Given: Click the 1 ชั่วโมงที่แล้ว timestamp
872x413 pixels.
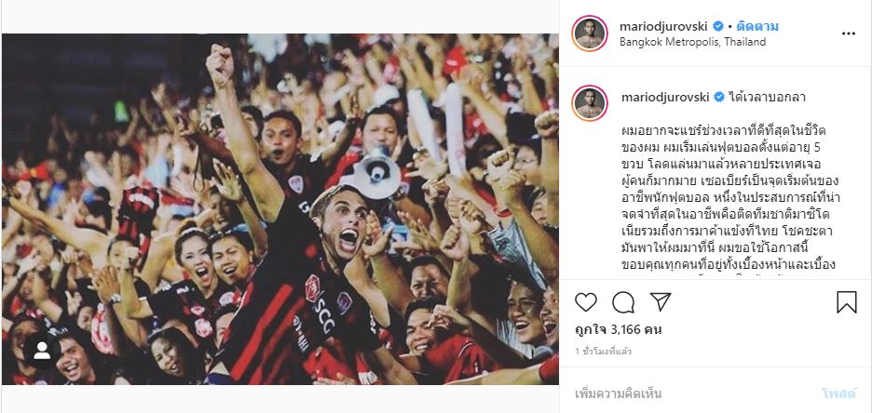Looking at the screenshot, I should coord(603,352).
